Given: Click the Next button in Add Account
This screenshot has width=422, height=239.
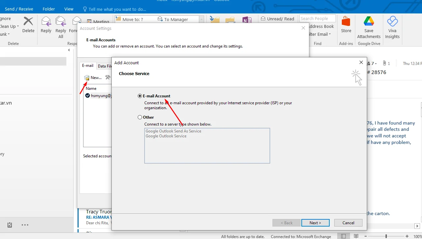Looking at the screenshot, I should (315, 223).
